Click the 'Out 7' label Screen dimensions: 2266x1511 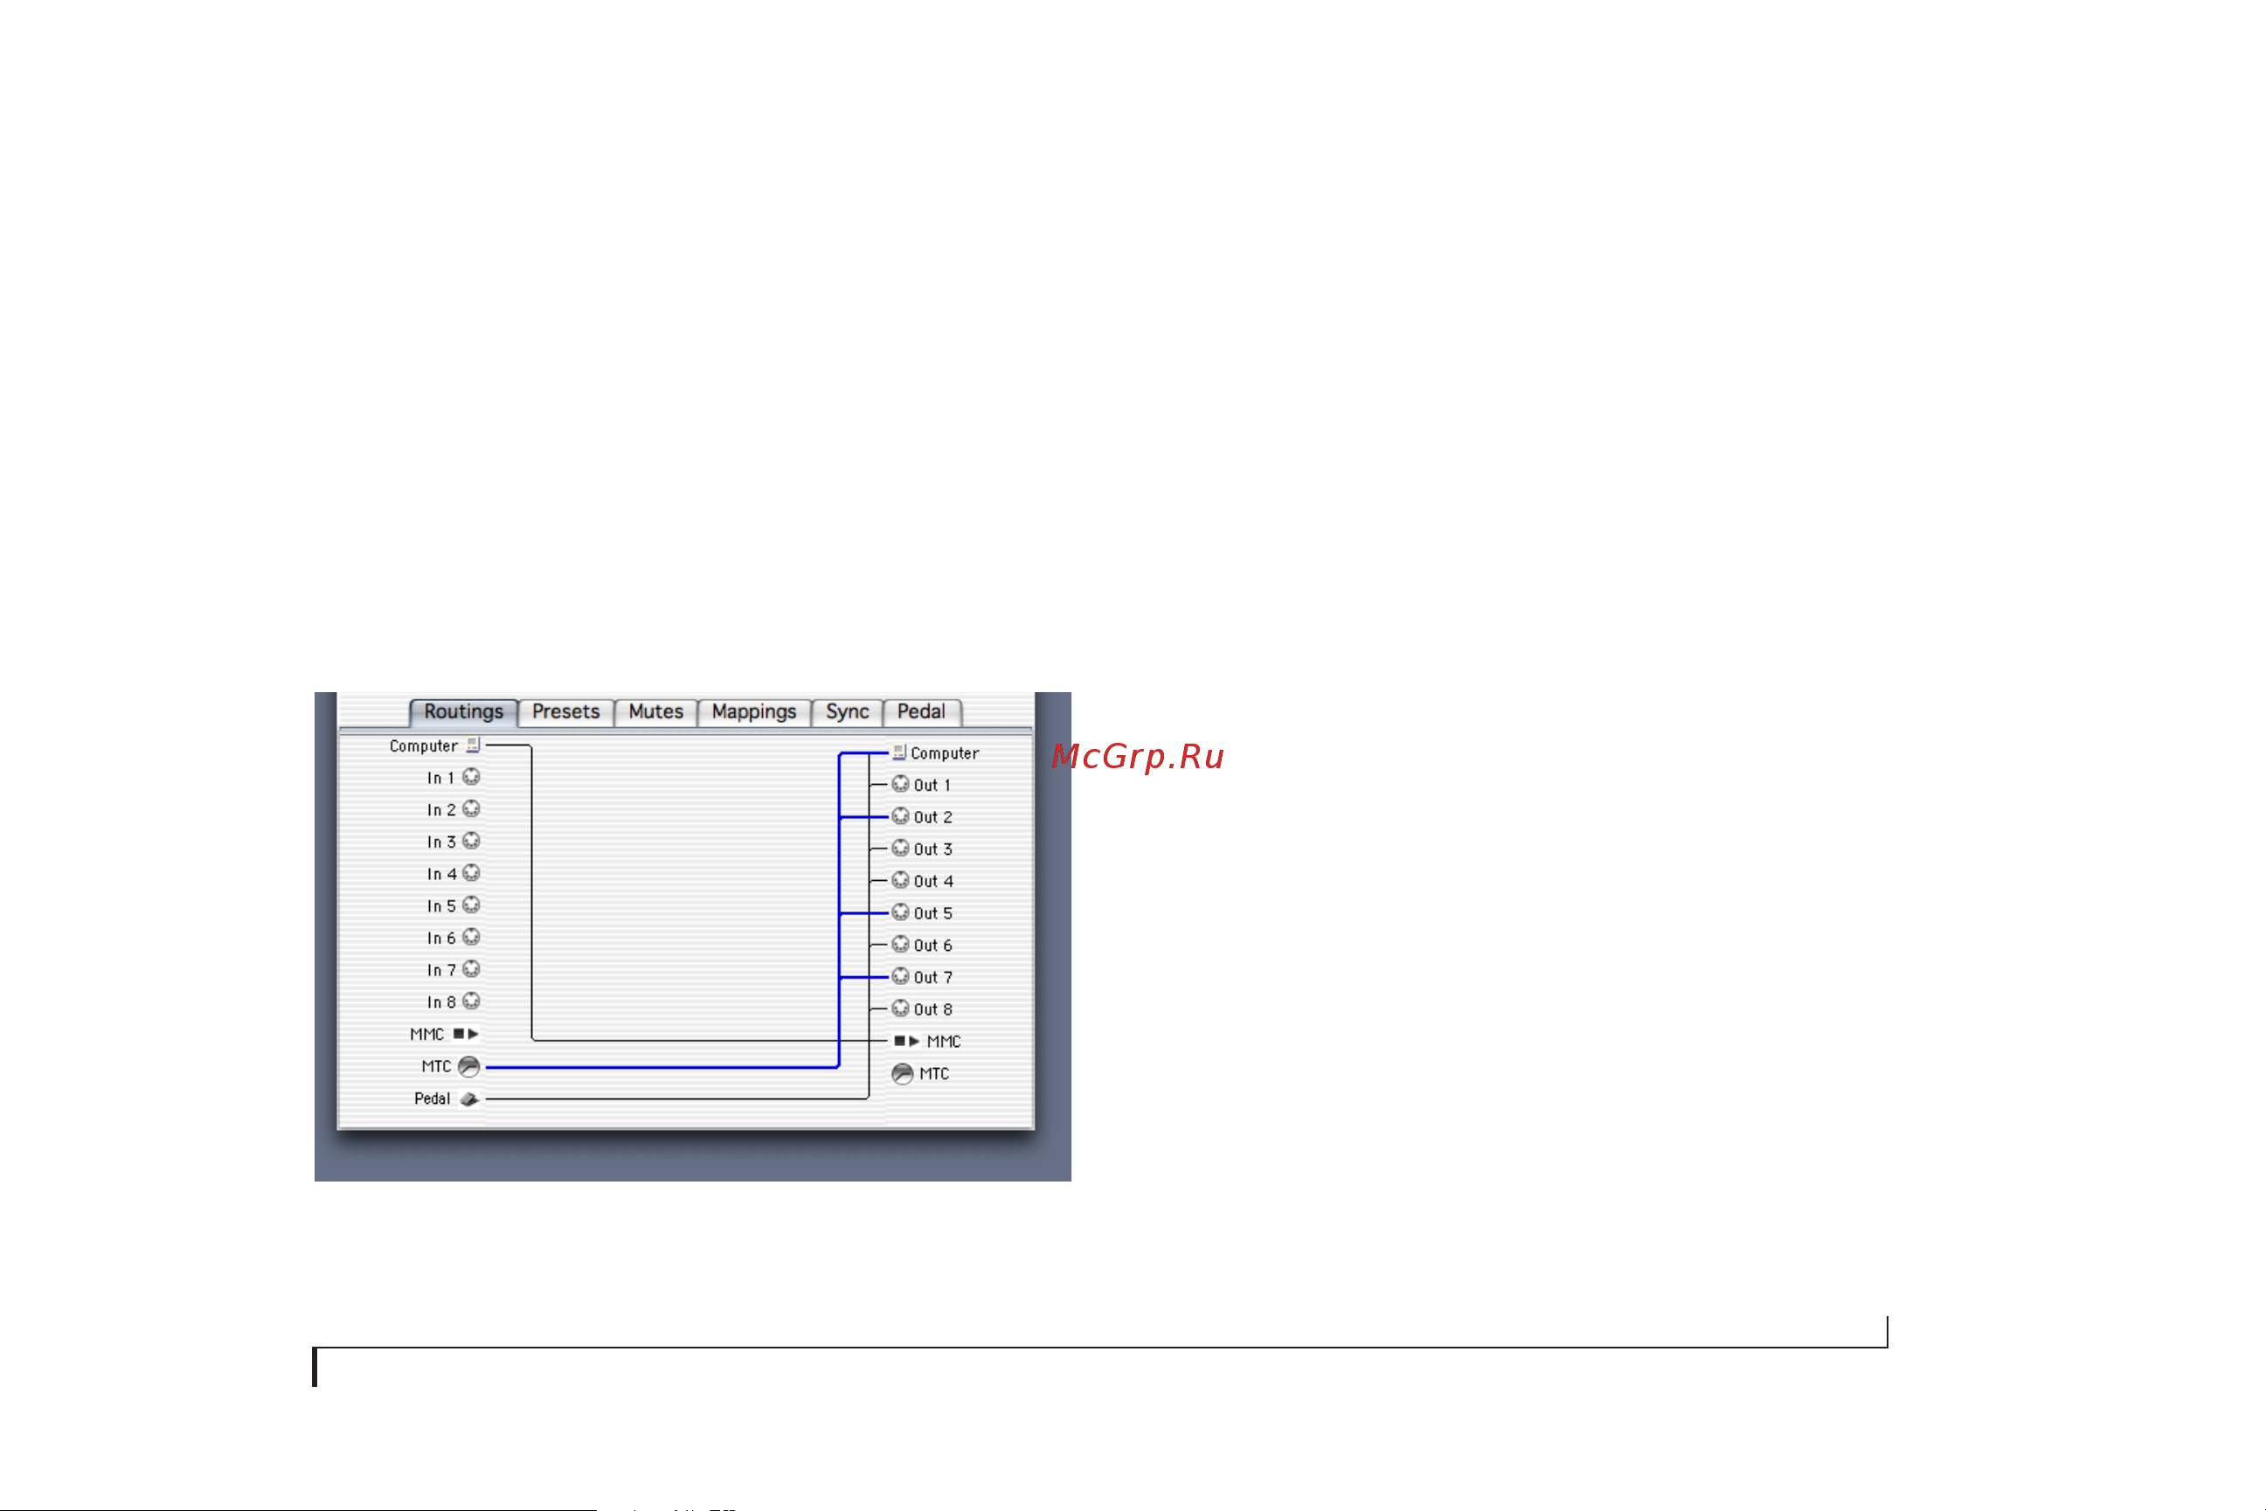click(x=933, y=977)
